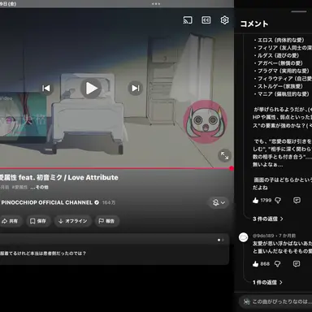Image resolution: width=312 pixels, height=312 pixels.
Task: Click the round channel avatar overlay on video
Action: [205, 122]
